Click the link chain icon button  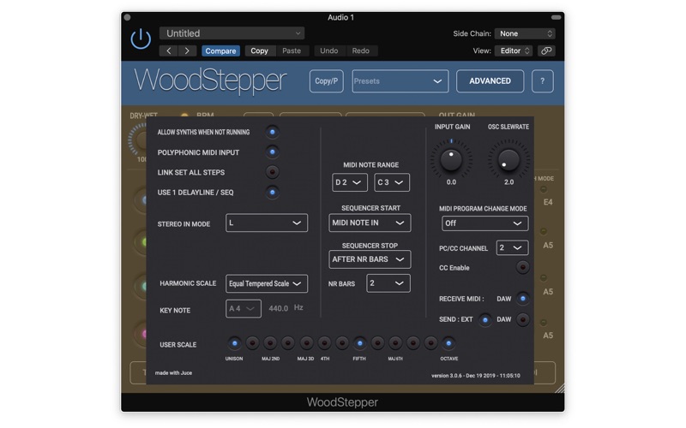546,51
